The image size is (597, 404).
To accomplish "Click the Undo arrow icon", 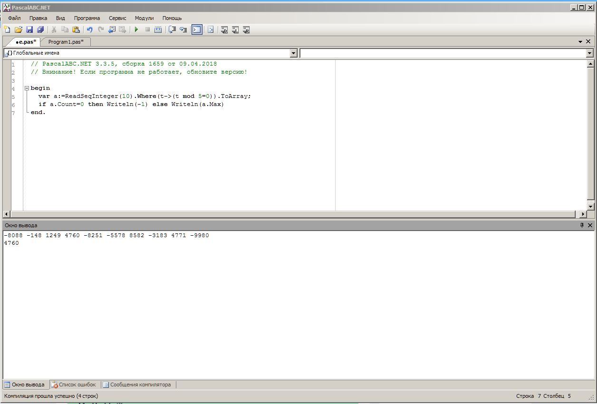I will (x=89, y=30).
